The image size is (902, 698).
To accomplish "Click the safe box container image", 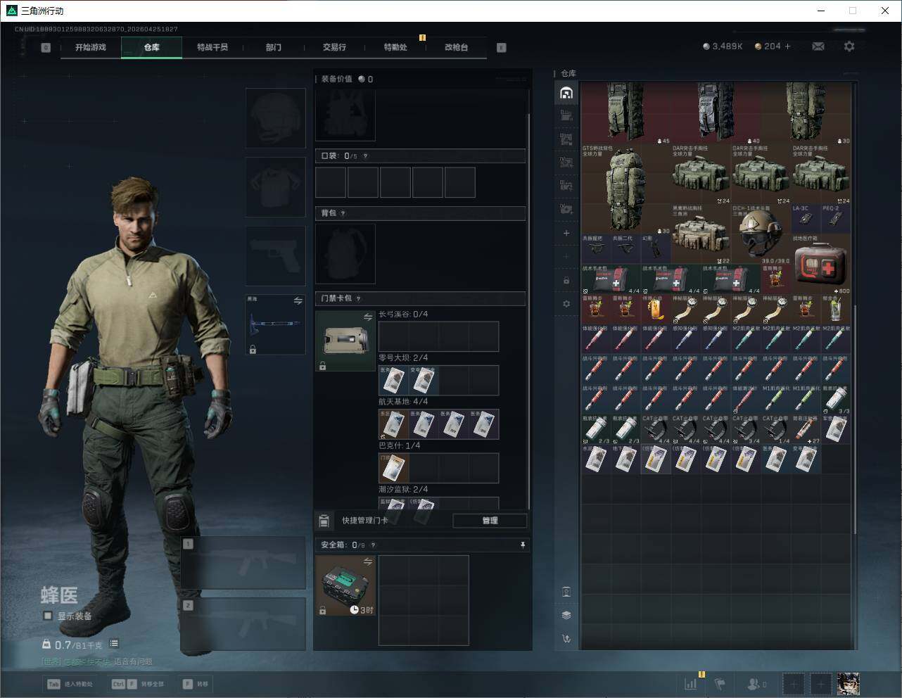I will tap(345, 585).
